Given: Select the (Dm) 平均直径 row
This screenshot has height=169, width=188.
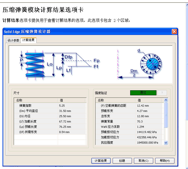Looking at the screenshot, I should pyautogui.click(x=50, y=111).
